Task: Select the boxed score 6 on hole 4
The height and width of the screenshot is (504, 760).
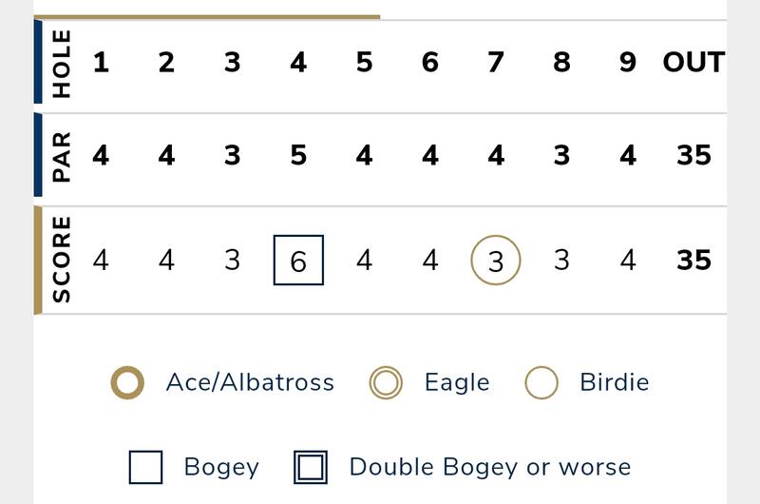Action: [x=298, y=261]
